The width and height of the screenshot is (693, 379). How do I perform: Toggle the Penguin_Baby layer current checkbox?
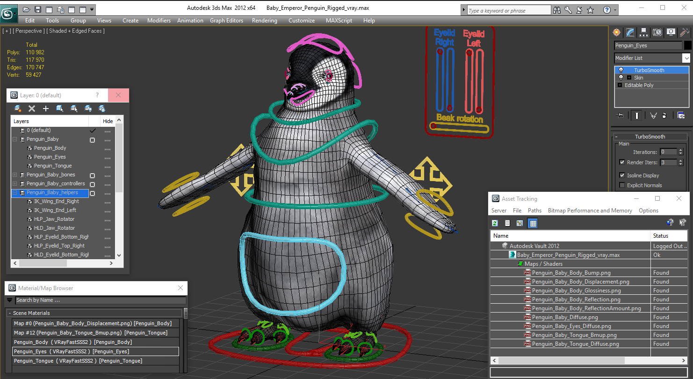(92, 140)
